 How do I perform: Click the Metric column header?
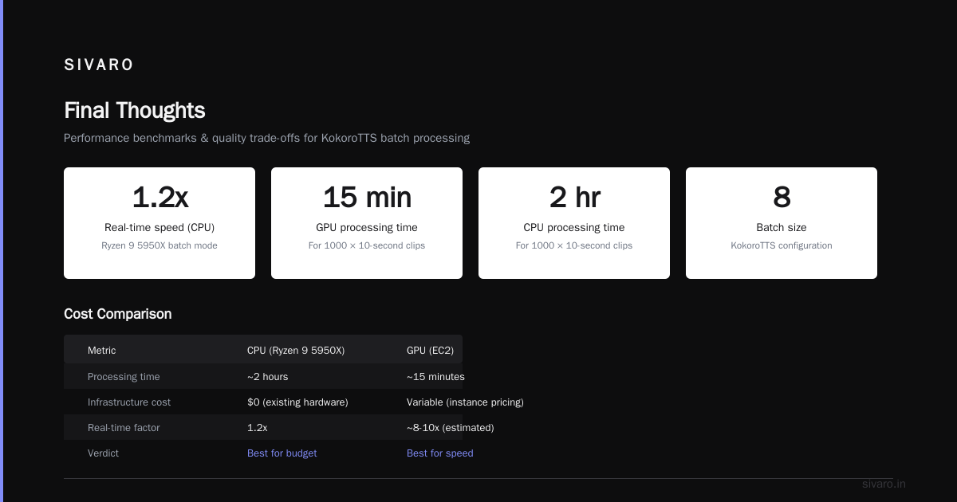click(x=102, y=350)
